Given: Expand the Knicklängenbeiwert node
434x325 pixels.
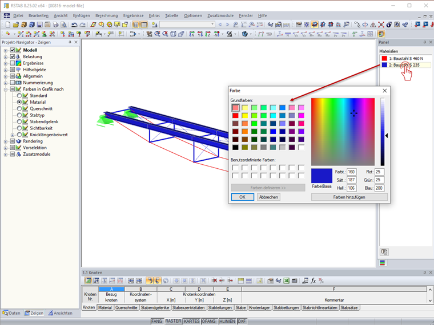Looking at the screenshot, I should coord(13,135).
